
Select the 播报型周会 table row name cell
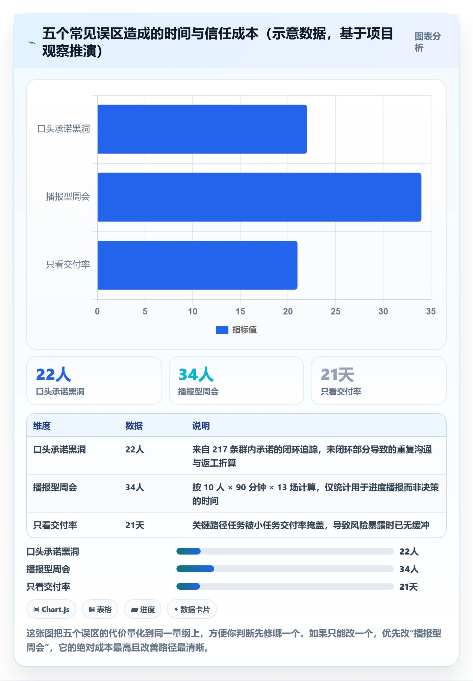pos(55,487)
